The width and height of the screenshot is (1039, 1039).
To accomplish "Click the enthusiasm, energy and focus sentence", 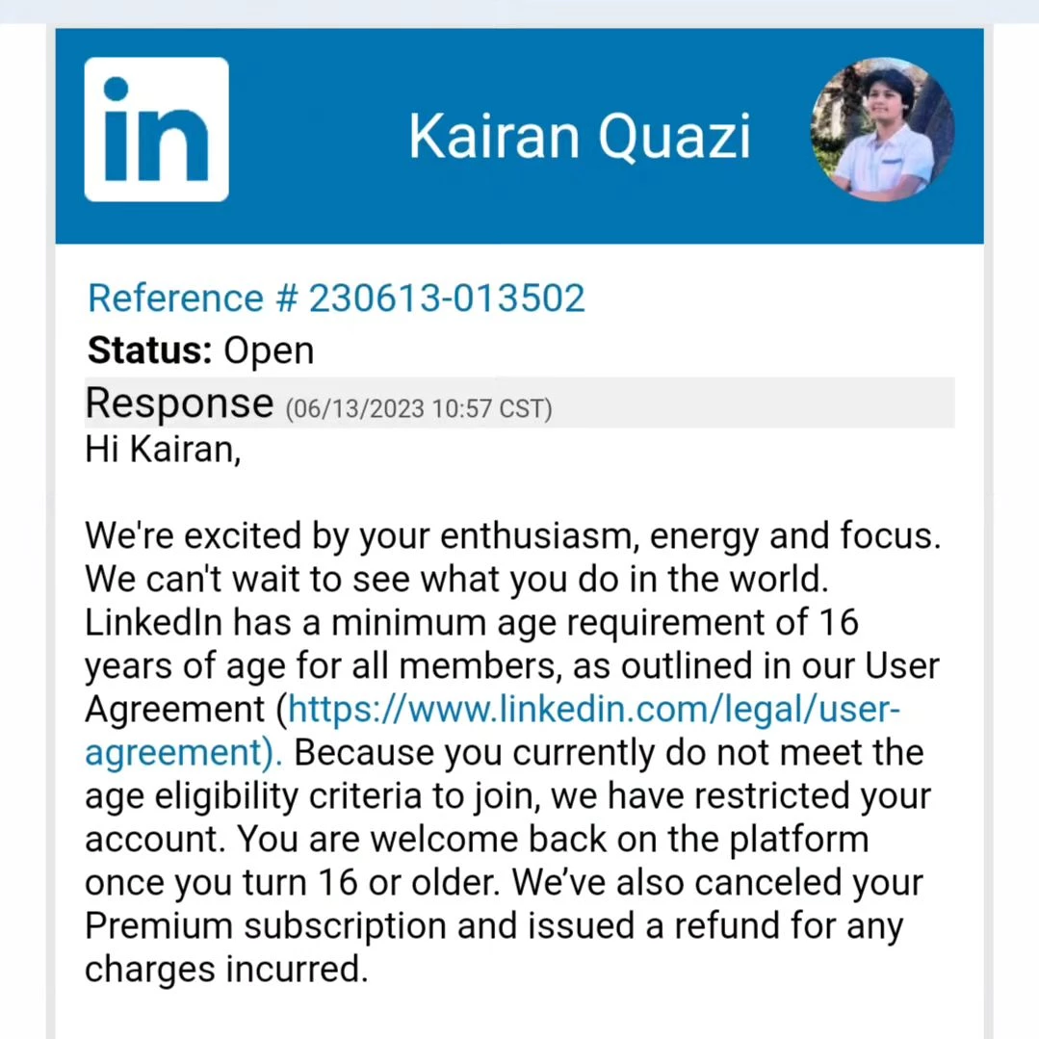I will click(513, 536).
